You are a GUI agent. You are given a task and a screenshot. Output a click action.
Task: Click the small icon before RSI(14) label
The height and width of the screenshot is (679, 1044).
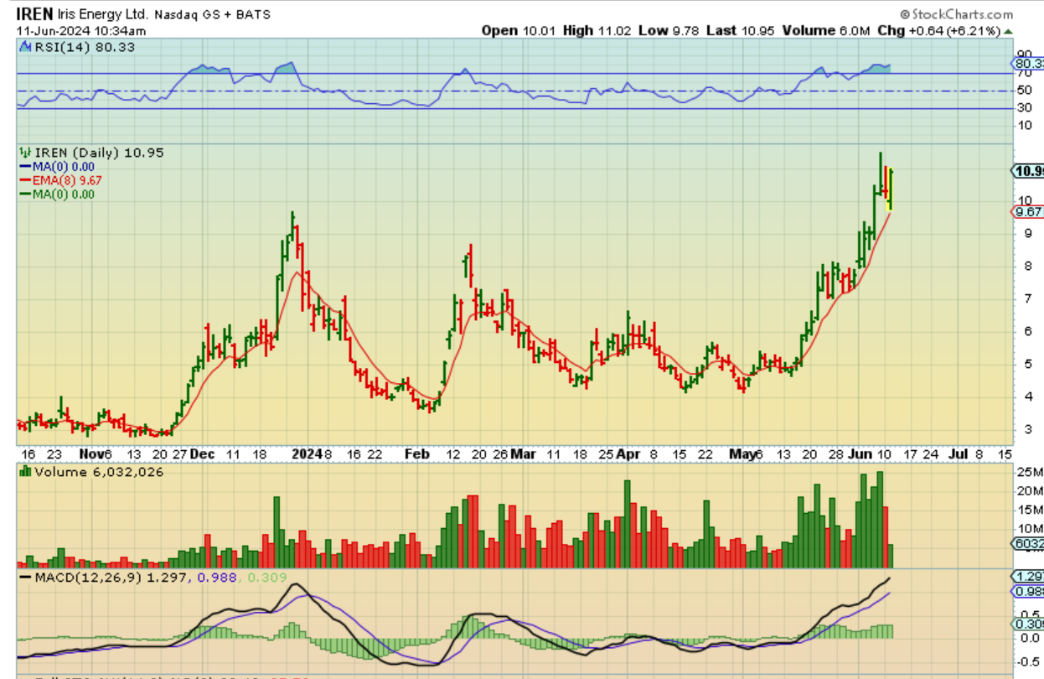(23, 46)
